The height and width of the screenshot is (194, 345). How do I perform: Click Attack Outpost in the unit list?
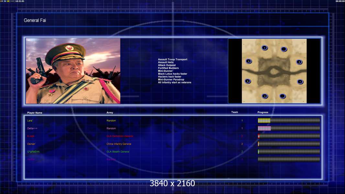[167, 65]
